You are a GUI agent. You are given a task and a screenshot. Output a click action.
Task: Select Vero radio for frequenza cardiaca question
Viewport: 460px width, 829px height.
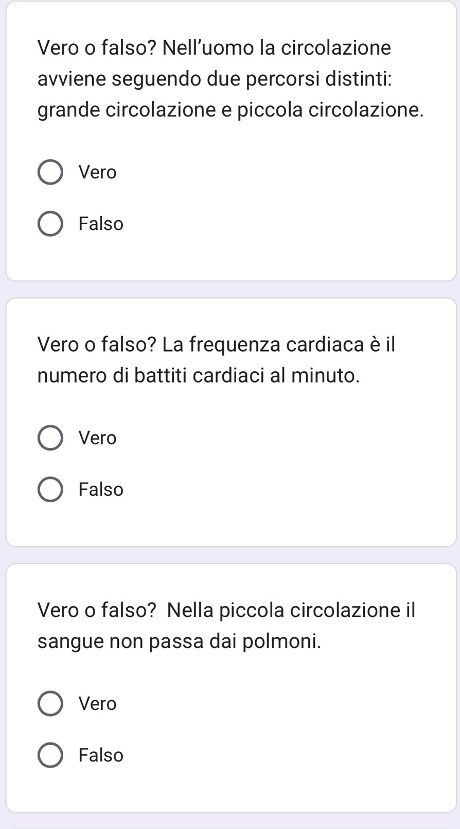click(x=50, y=438)
